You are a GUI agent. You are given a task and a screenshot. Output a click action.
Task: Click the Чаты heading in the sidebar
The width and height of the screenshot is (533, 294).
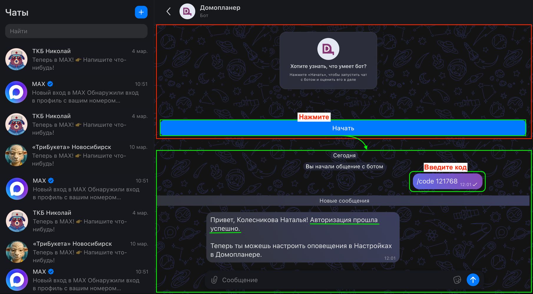tap(17, 13)
